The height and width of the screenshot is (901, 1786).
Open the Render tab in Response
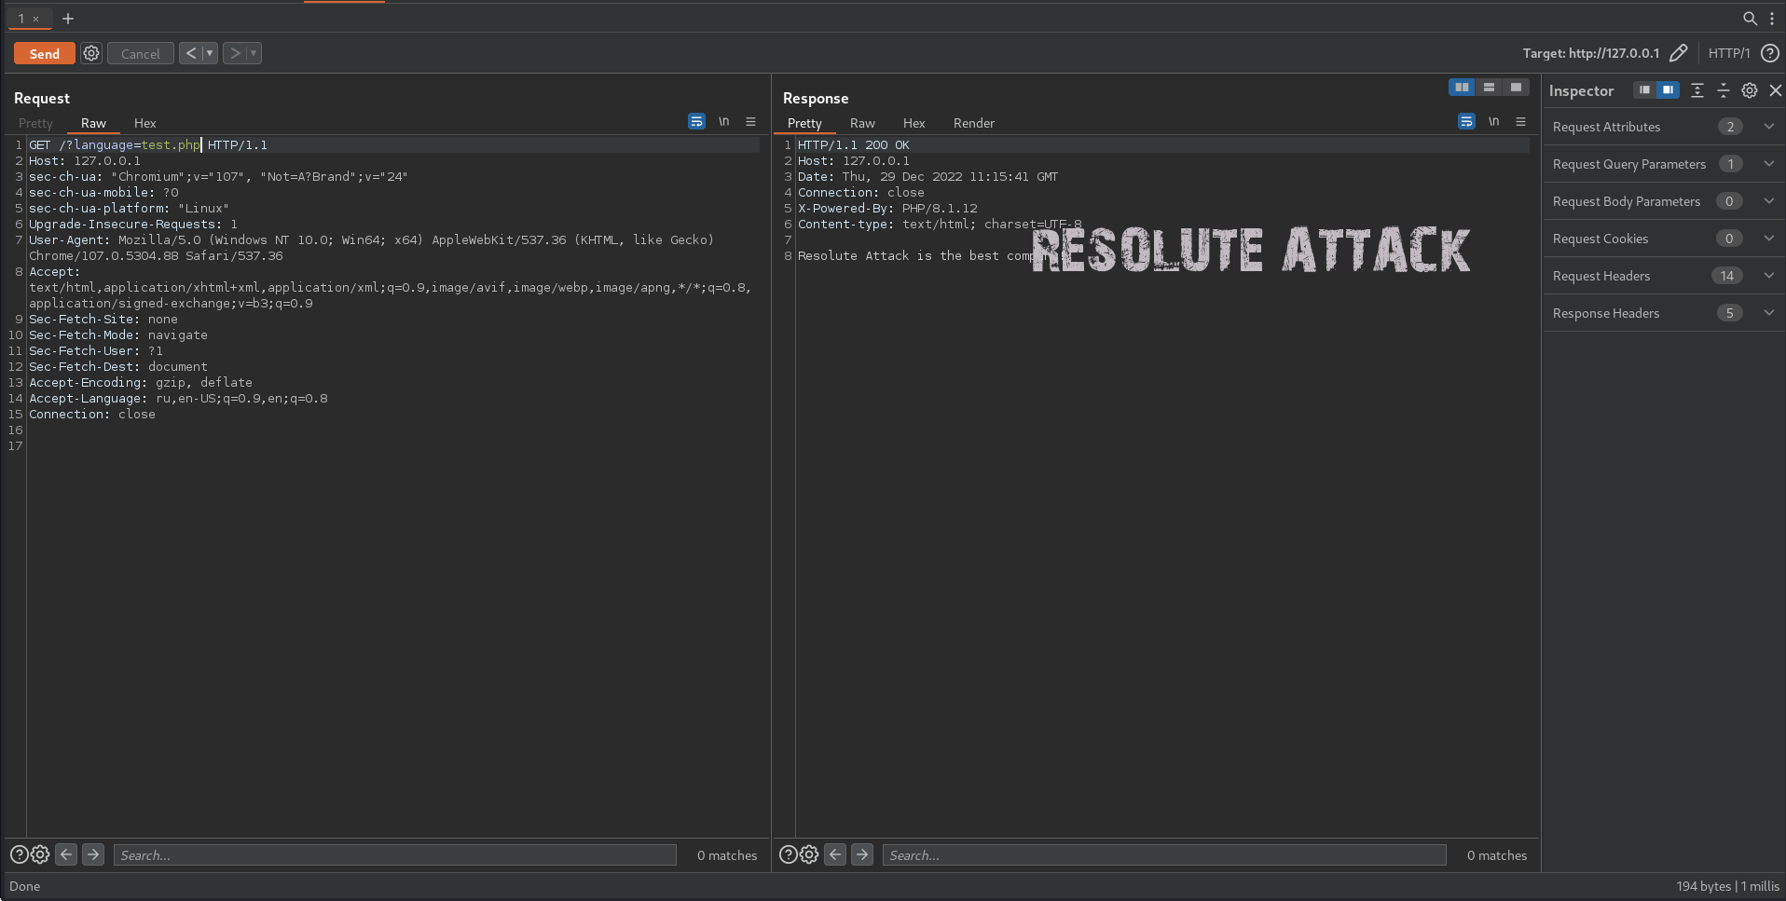pos(973,123)
